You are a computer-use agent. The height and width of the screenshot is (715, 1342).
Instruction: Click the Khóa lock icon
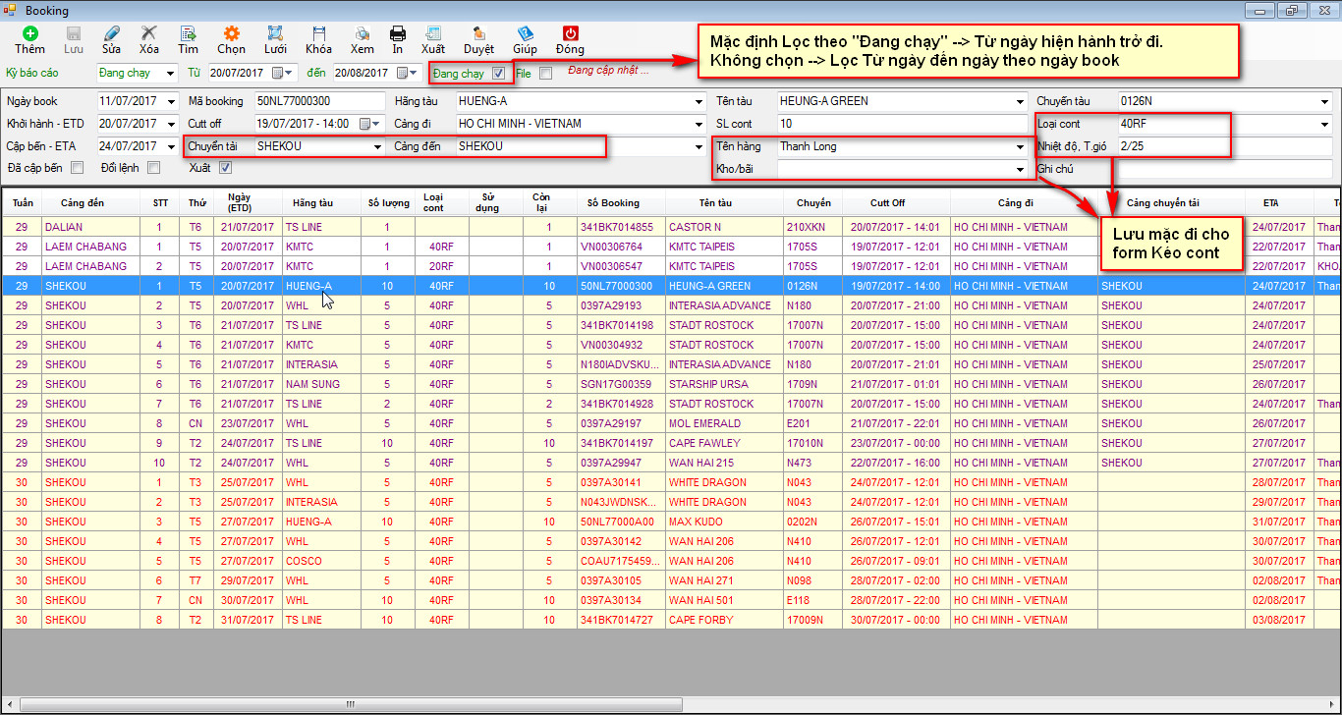pos(318,33)
